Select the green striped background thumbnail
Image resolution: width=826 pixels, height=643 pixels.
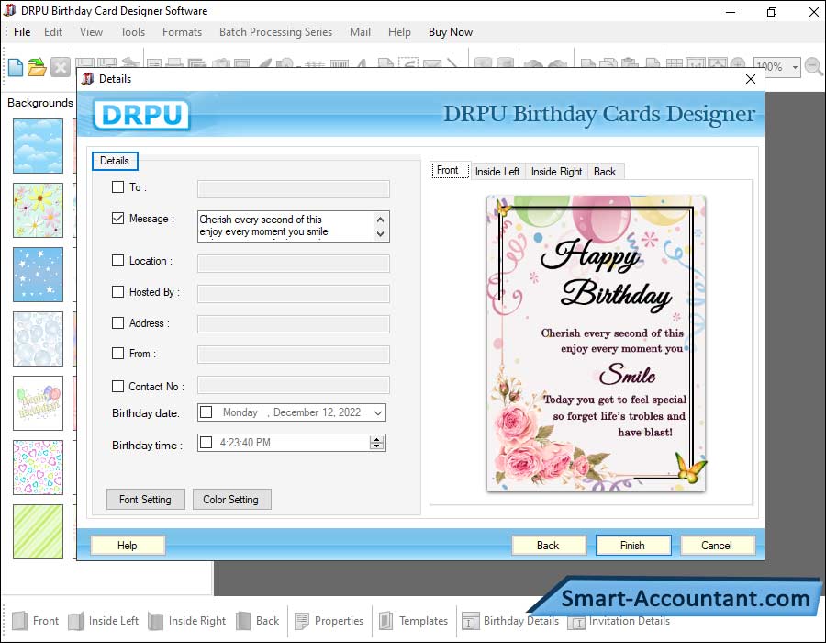tap(38, 532)
